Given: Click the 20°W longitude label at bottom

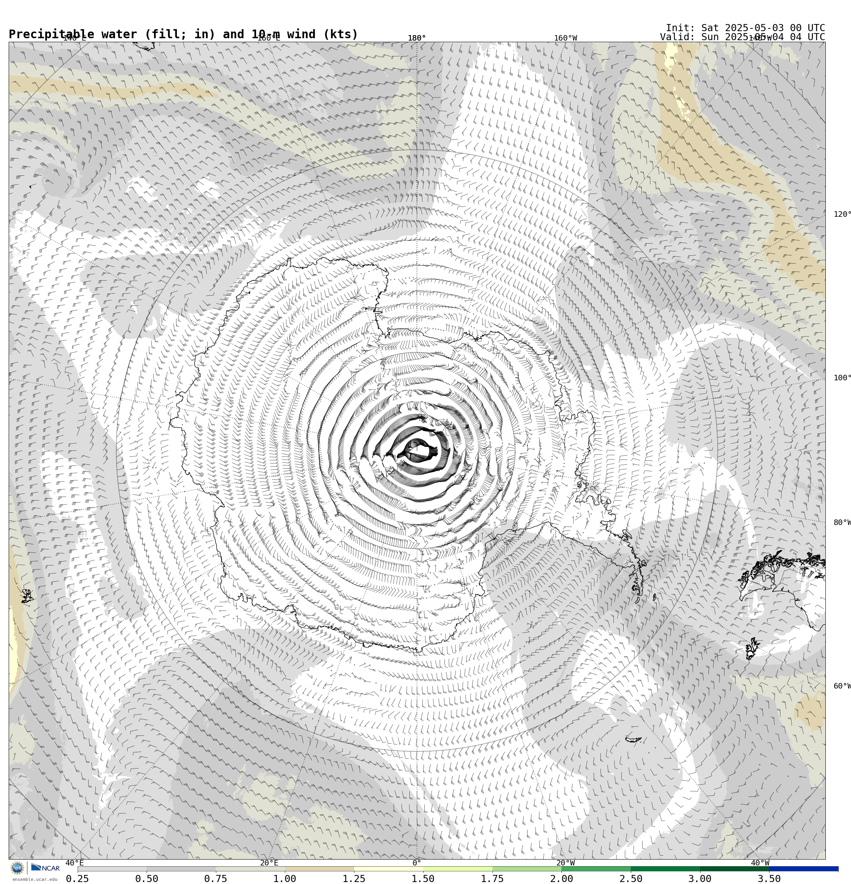Looking at the screenshot, I should coord(565,863).
